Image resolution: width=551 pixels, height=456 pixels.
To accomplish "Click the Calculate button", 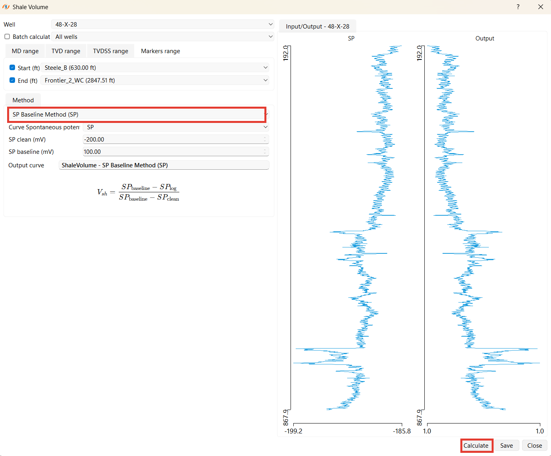I will click(477, 445).
